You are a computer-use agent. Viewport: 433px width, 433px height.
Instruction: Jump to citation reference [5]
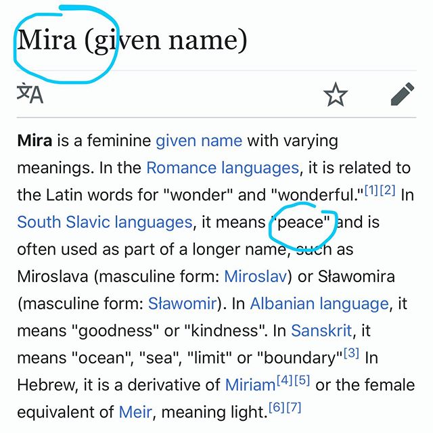pyautogui.click(x=302, y=380)
